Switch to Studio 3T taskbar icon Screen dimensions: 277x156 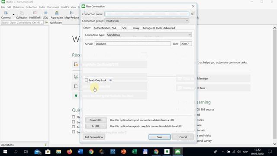pos(177,152)
